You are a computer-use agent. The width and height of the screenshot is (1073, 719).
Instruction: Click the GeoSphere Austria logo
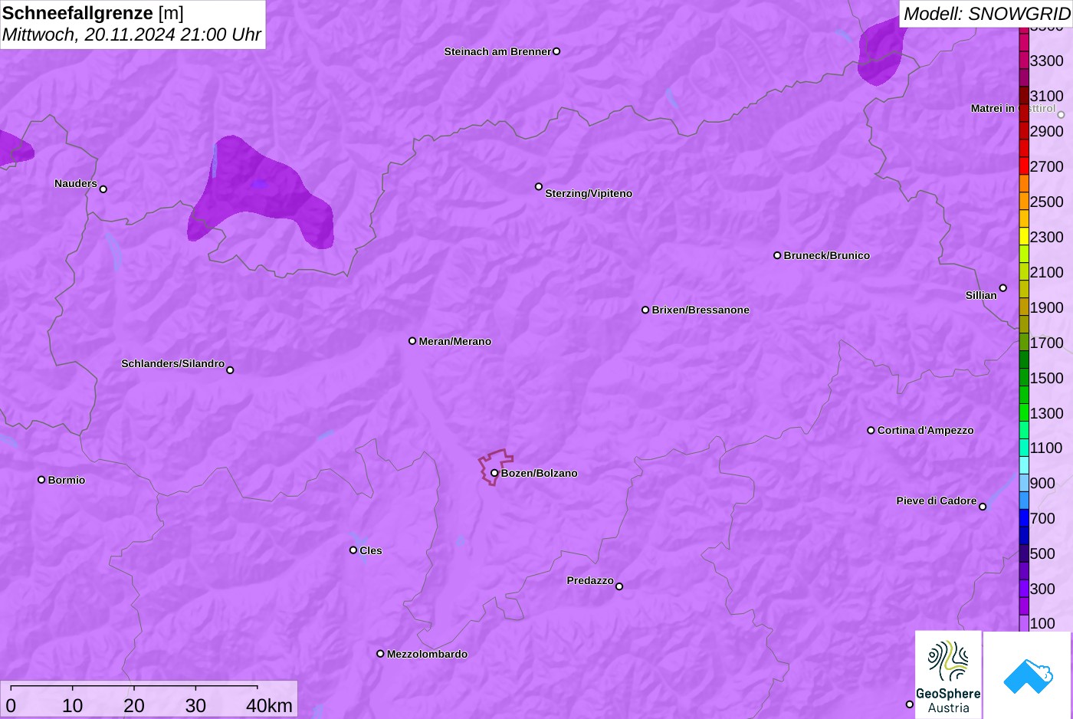pos(948,675)
